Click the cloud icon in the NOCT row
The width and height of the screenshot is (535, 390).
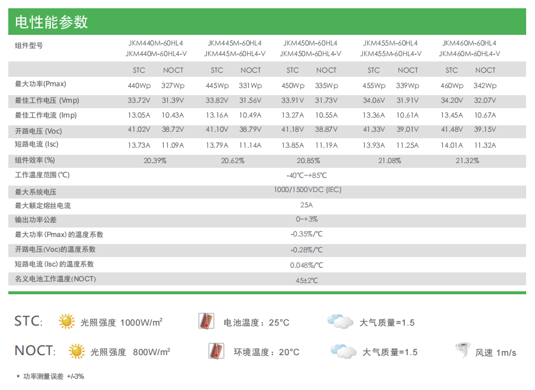coord(343,351)
